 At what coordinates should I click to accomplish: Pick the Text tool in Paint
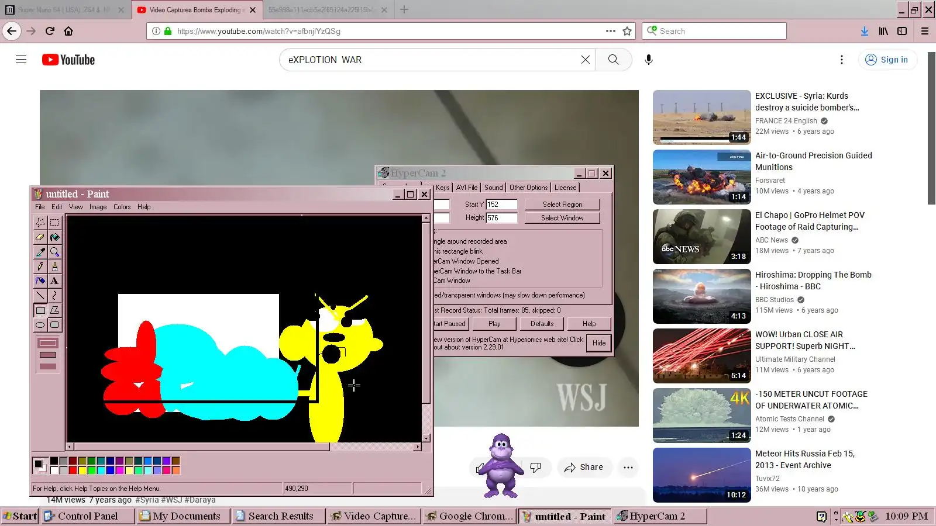tap(54, 281)
